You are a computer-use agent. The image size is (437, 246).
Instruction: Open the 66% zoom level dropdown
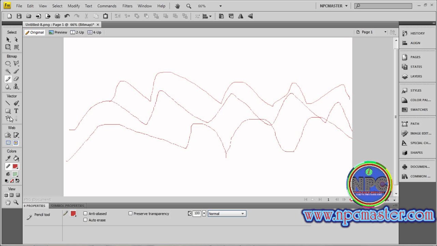pos(221,6)
